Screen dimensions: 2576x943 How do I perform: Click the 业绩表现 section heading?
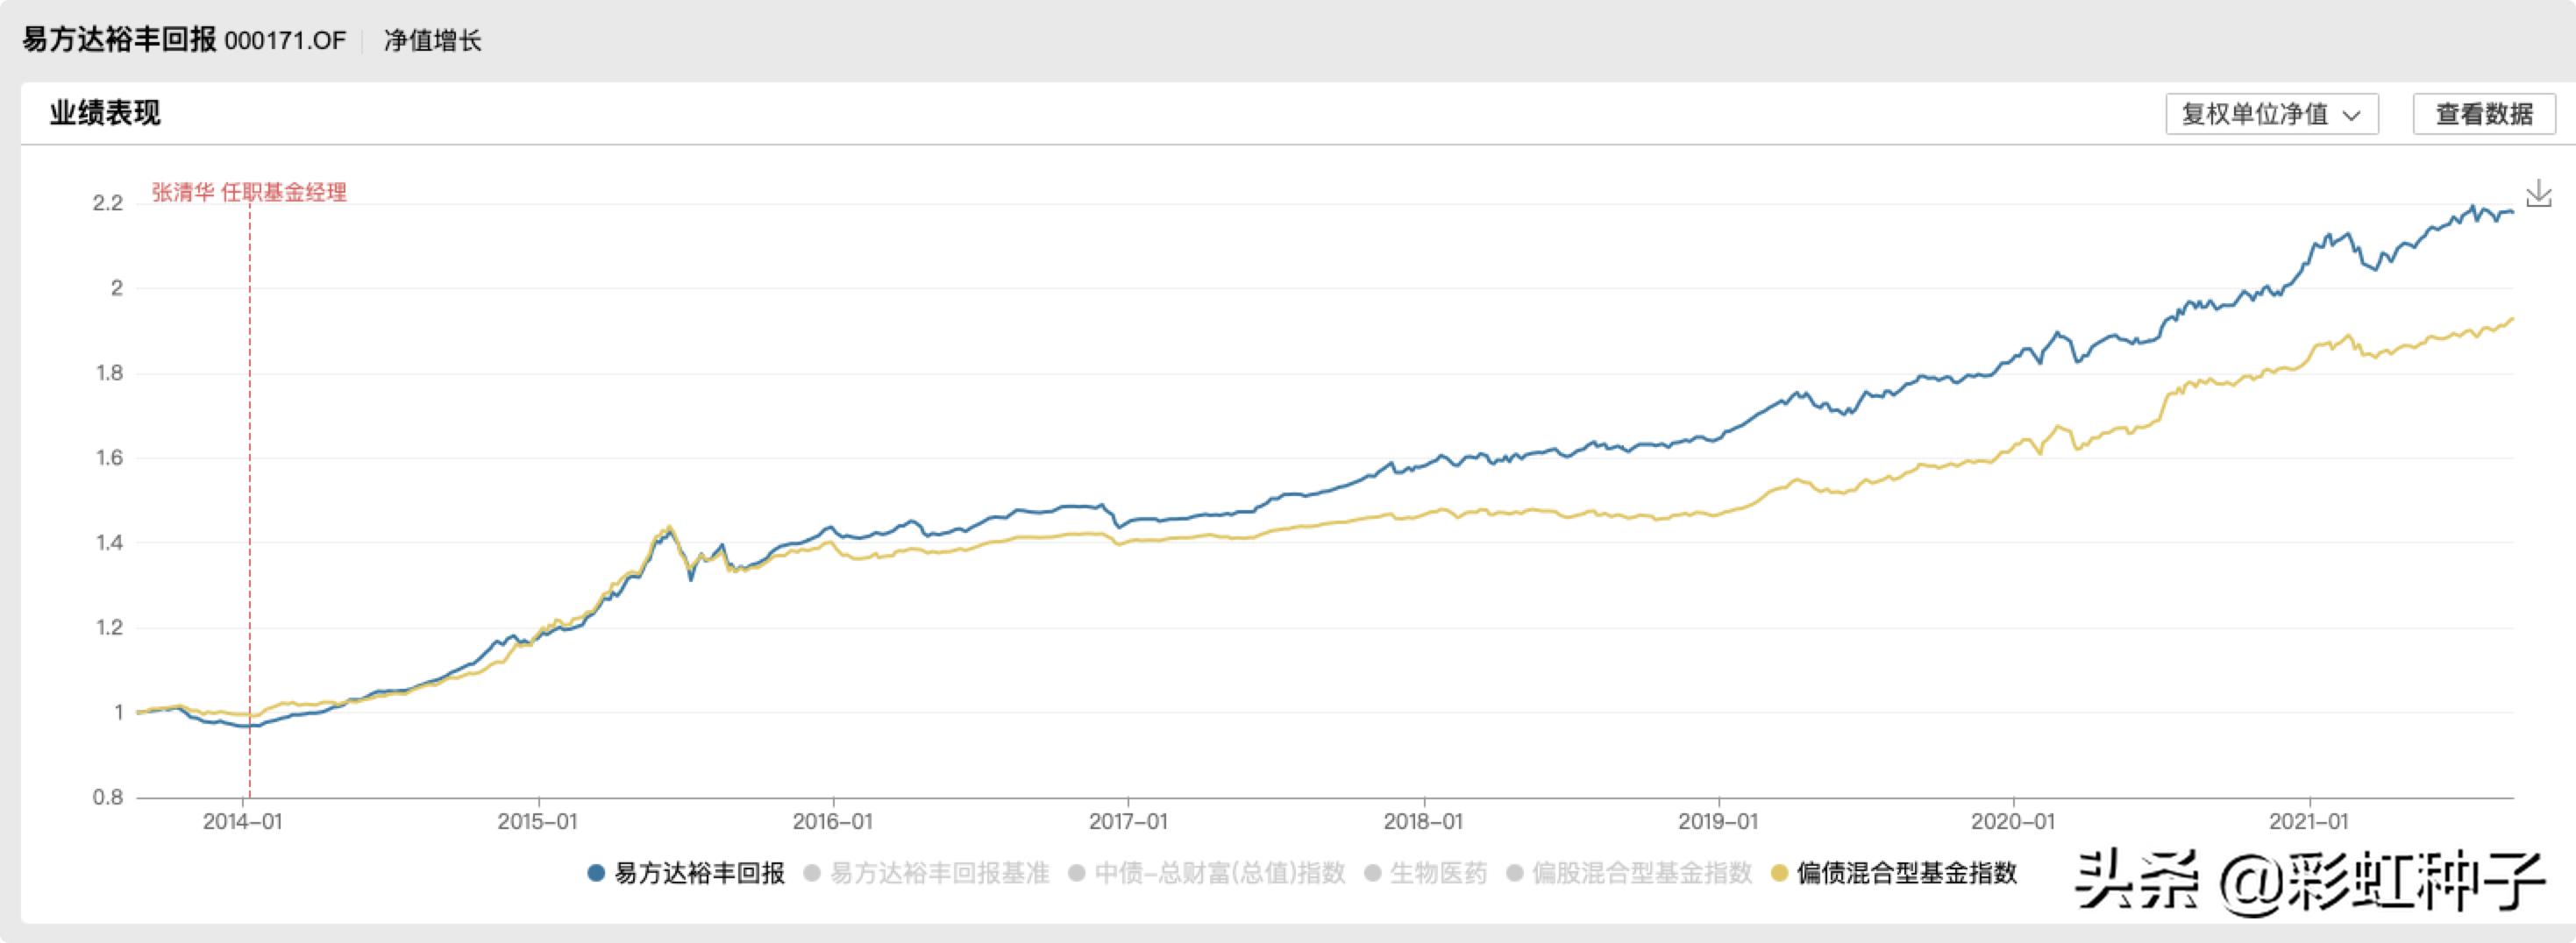coord(105,113)
